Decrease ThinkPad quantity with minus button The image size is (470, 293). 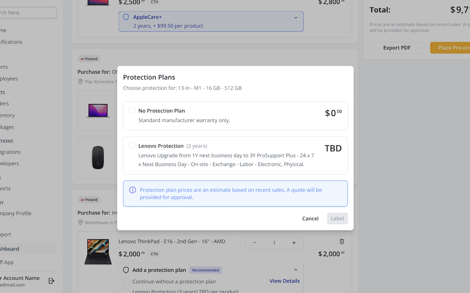255,243
